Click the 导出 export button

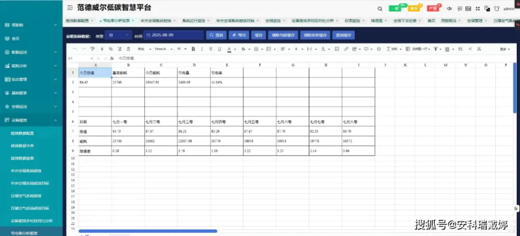tap(239, 35)
